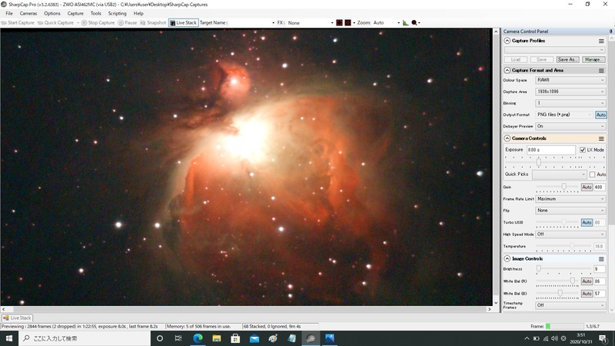Click the Gain slider handle

[x=564, y=187]
